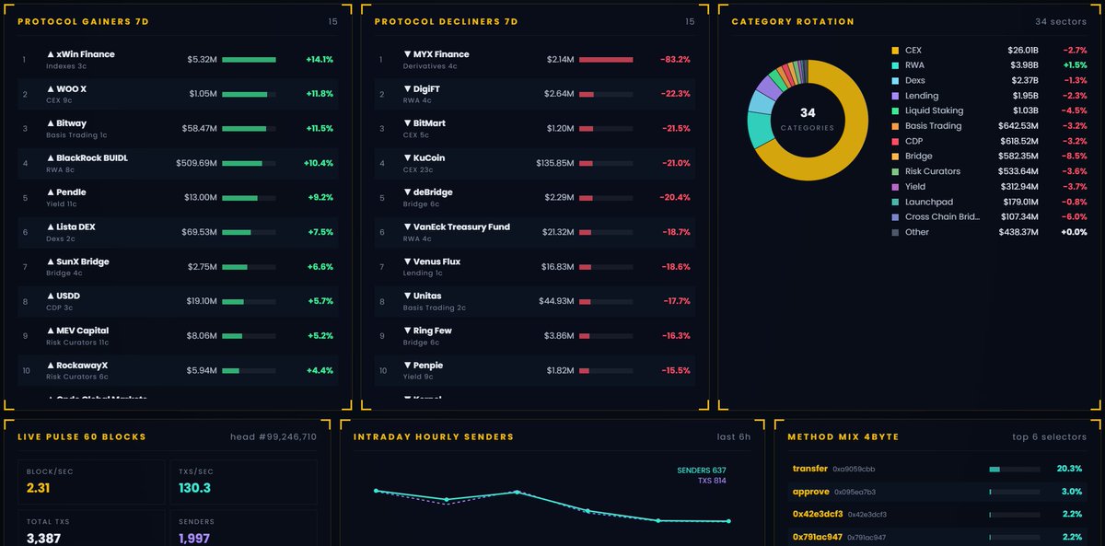Click the CEX $26.01B value
The image size is (1105, 546).
click(1023, 51)
